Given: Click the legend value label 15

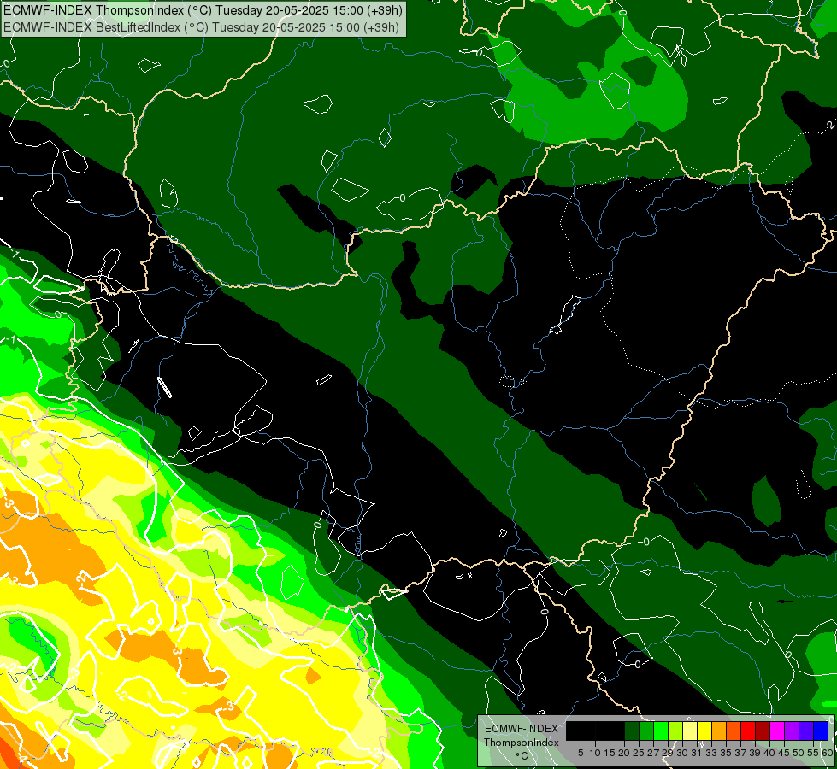Looking at the screenshot, I should click(x=610, y=753).
